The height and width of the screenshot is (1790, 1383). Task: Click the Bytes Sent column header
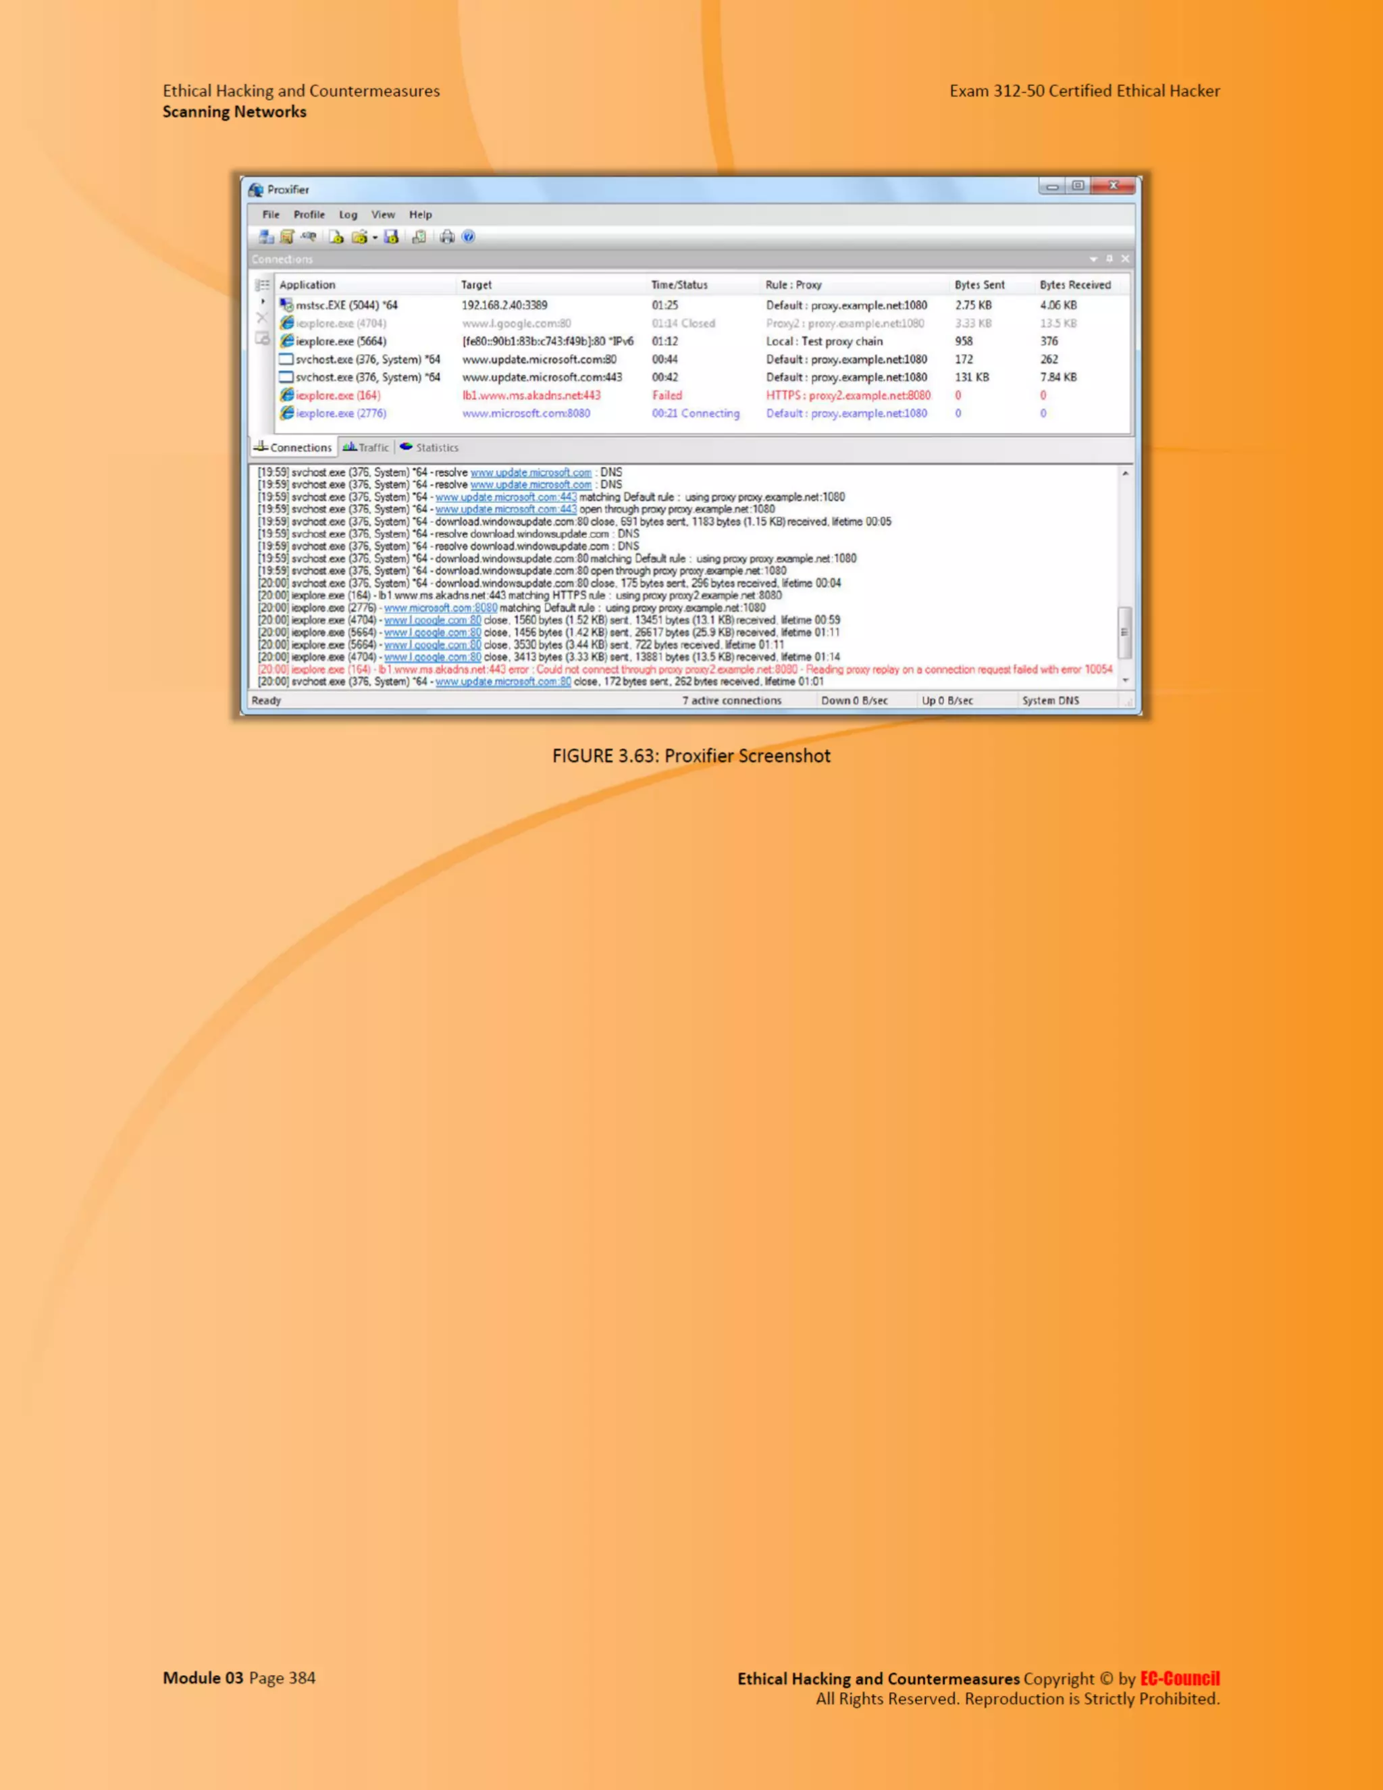[x=979, y=285]
